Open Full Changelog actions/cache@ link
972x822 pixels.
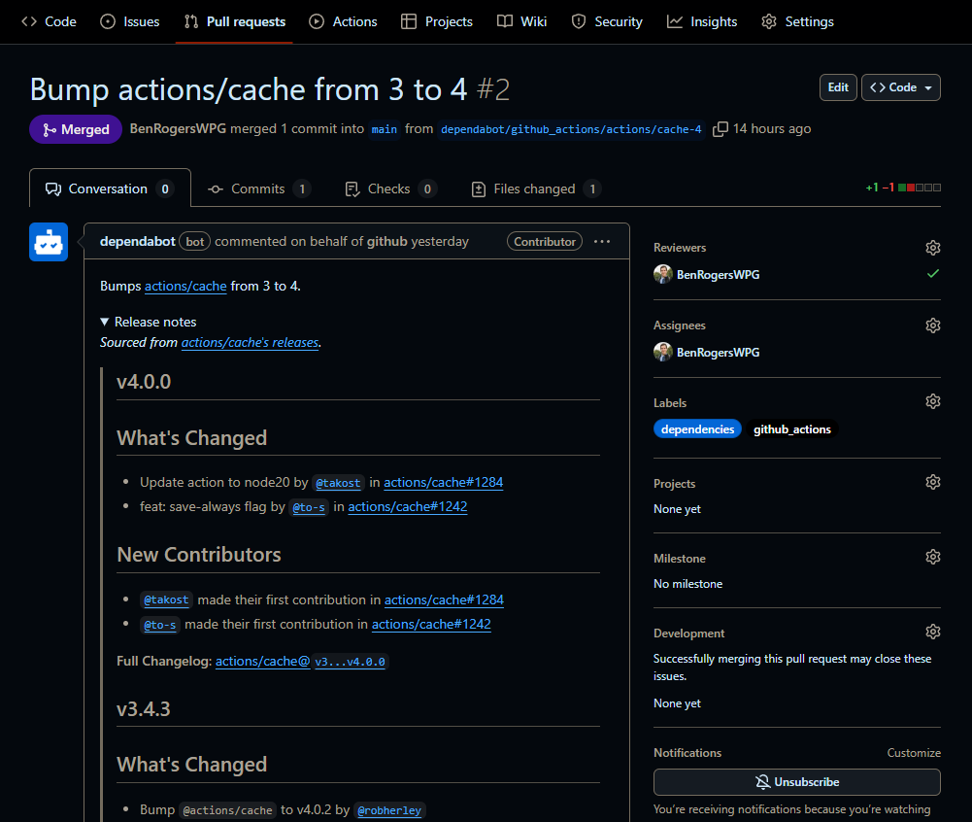(263, 662)
